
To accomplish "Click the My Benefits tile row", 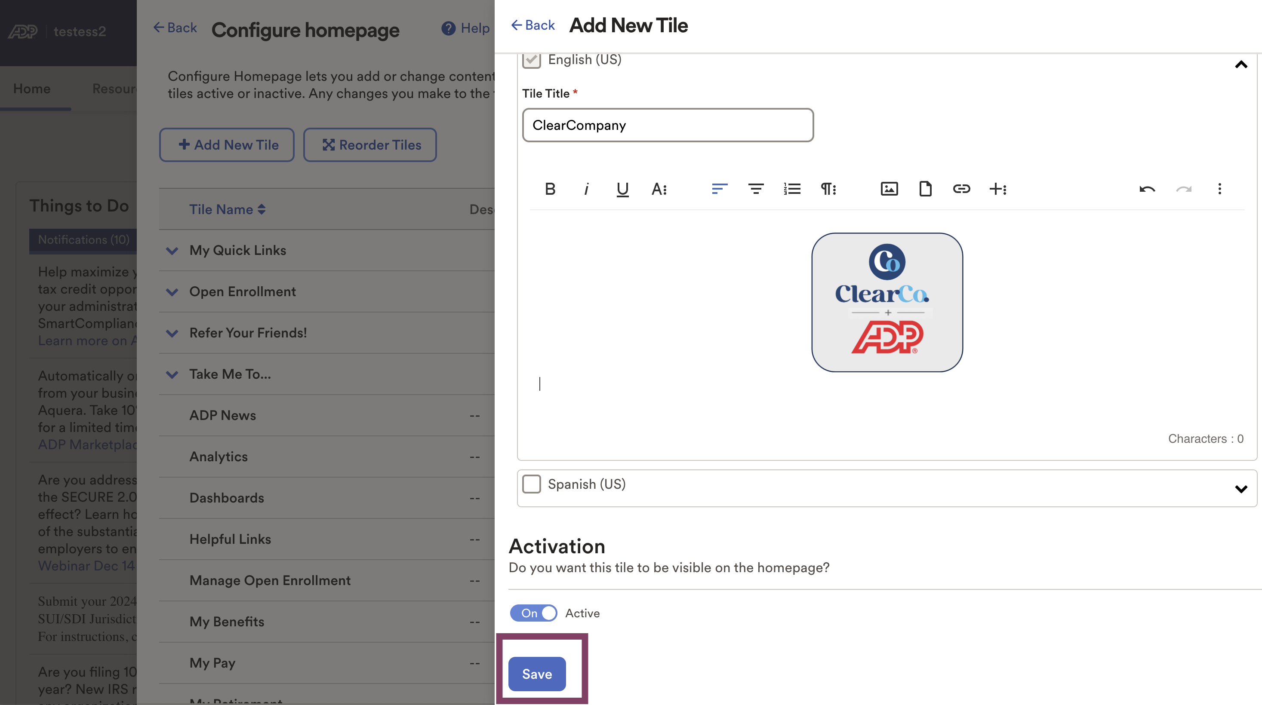I will [327, 622].
